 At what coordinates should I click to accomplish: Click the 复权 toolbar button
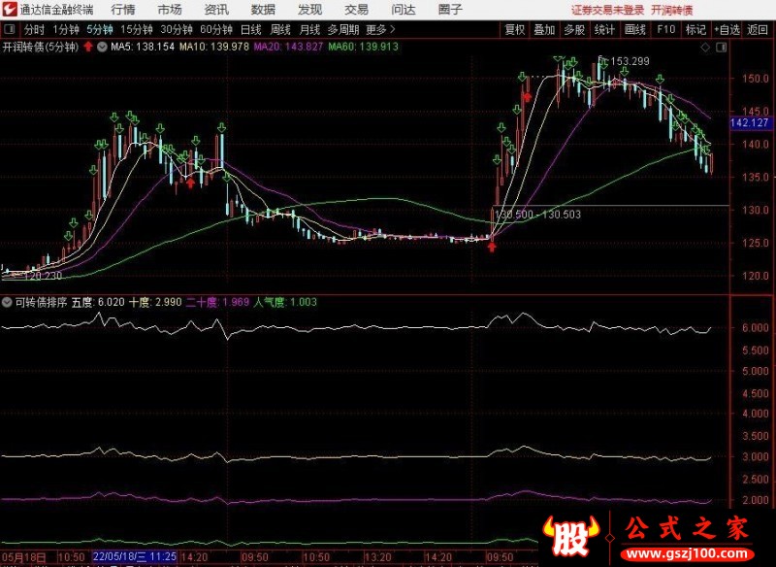pyautogui.click(x=515, y=29)
